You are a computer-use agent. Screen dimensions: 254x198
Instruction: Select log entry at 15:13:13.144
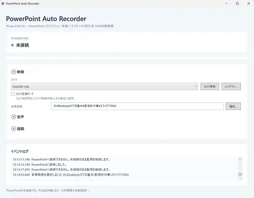tap(39, 165)
